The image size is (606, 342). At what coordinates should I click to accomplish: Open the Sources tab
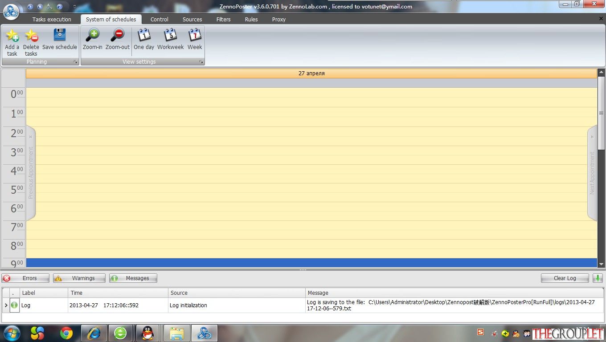pos(192,19)
